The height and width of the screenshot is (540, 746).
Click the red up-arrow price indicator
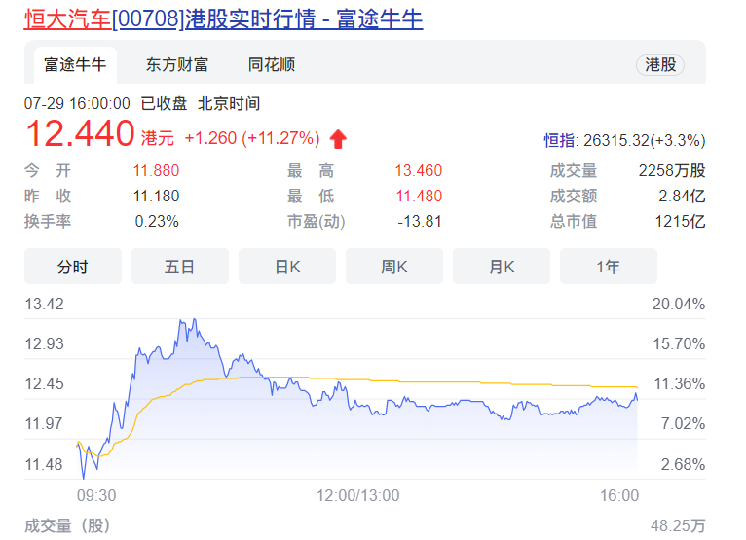coord(338,139)
